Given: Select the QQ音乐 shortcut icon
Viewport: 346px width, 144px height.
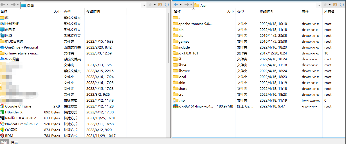Looking at the screenshot, I should coord(2,130).
